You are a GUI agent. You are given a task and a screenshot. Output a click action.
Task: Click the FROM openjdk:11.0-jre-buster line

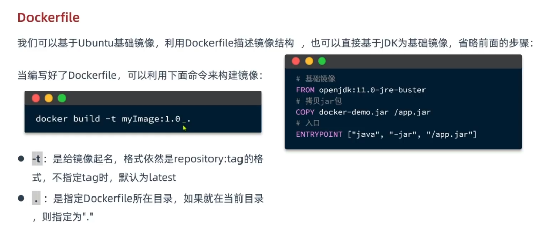coord(360,90)
